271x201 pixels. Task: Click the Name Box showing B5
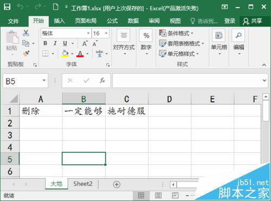point(22,81)
